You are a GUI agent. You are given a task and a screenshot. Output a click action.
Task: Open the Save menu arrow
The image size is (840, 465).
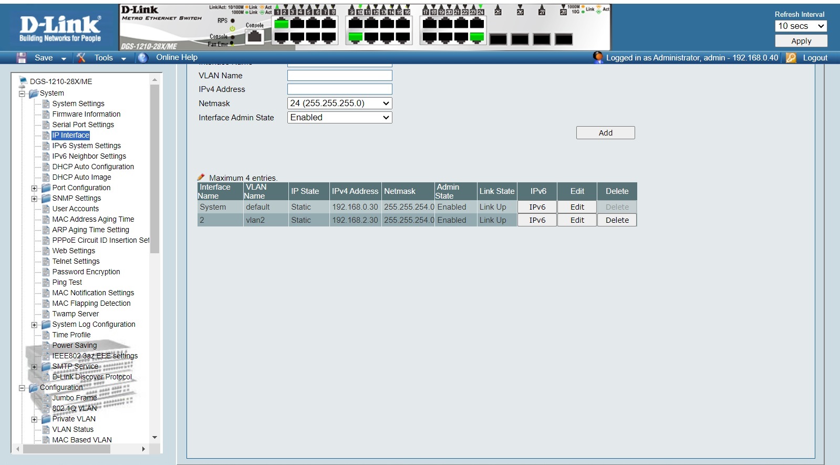pyautogui.click(x=64, y=59)
